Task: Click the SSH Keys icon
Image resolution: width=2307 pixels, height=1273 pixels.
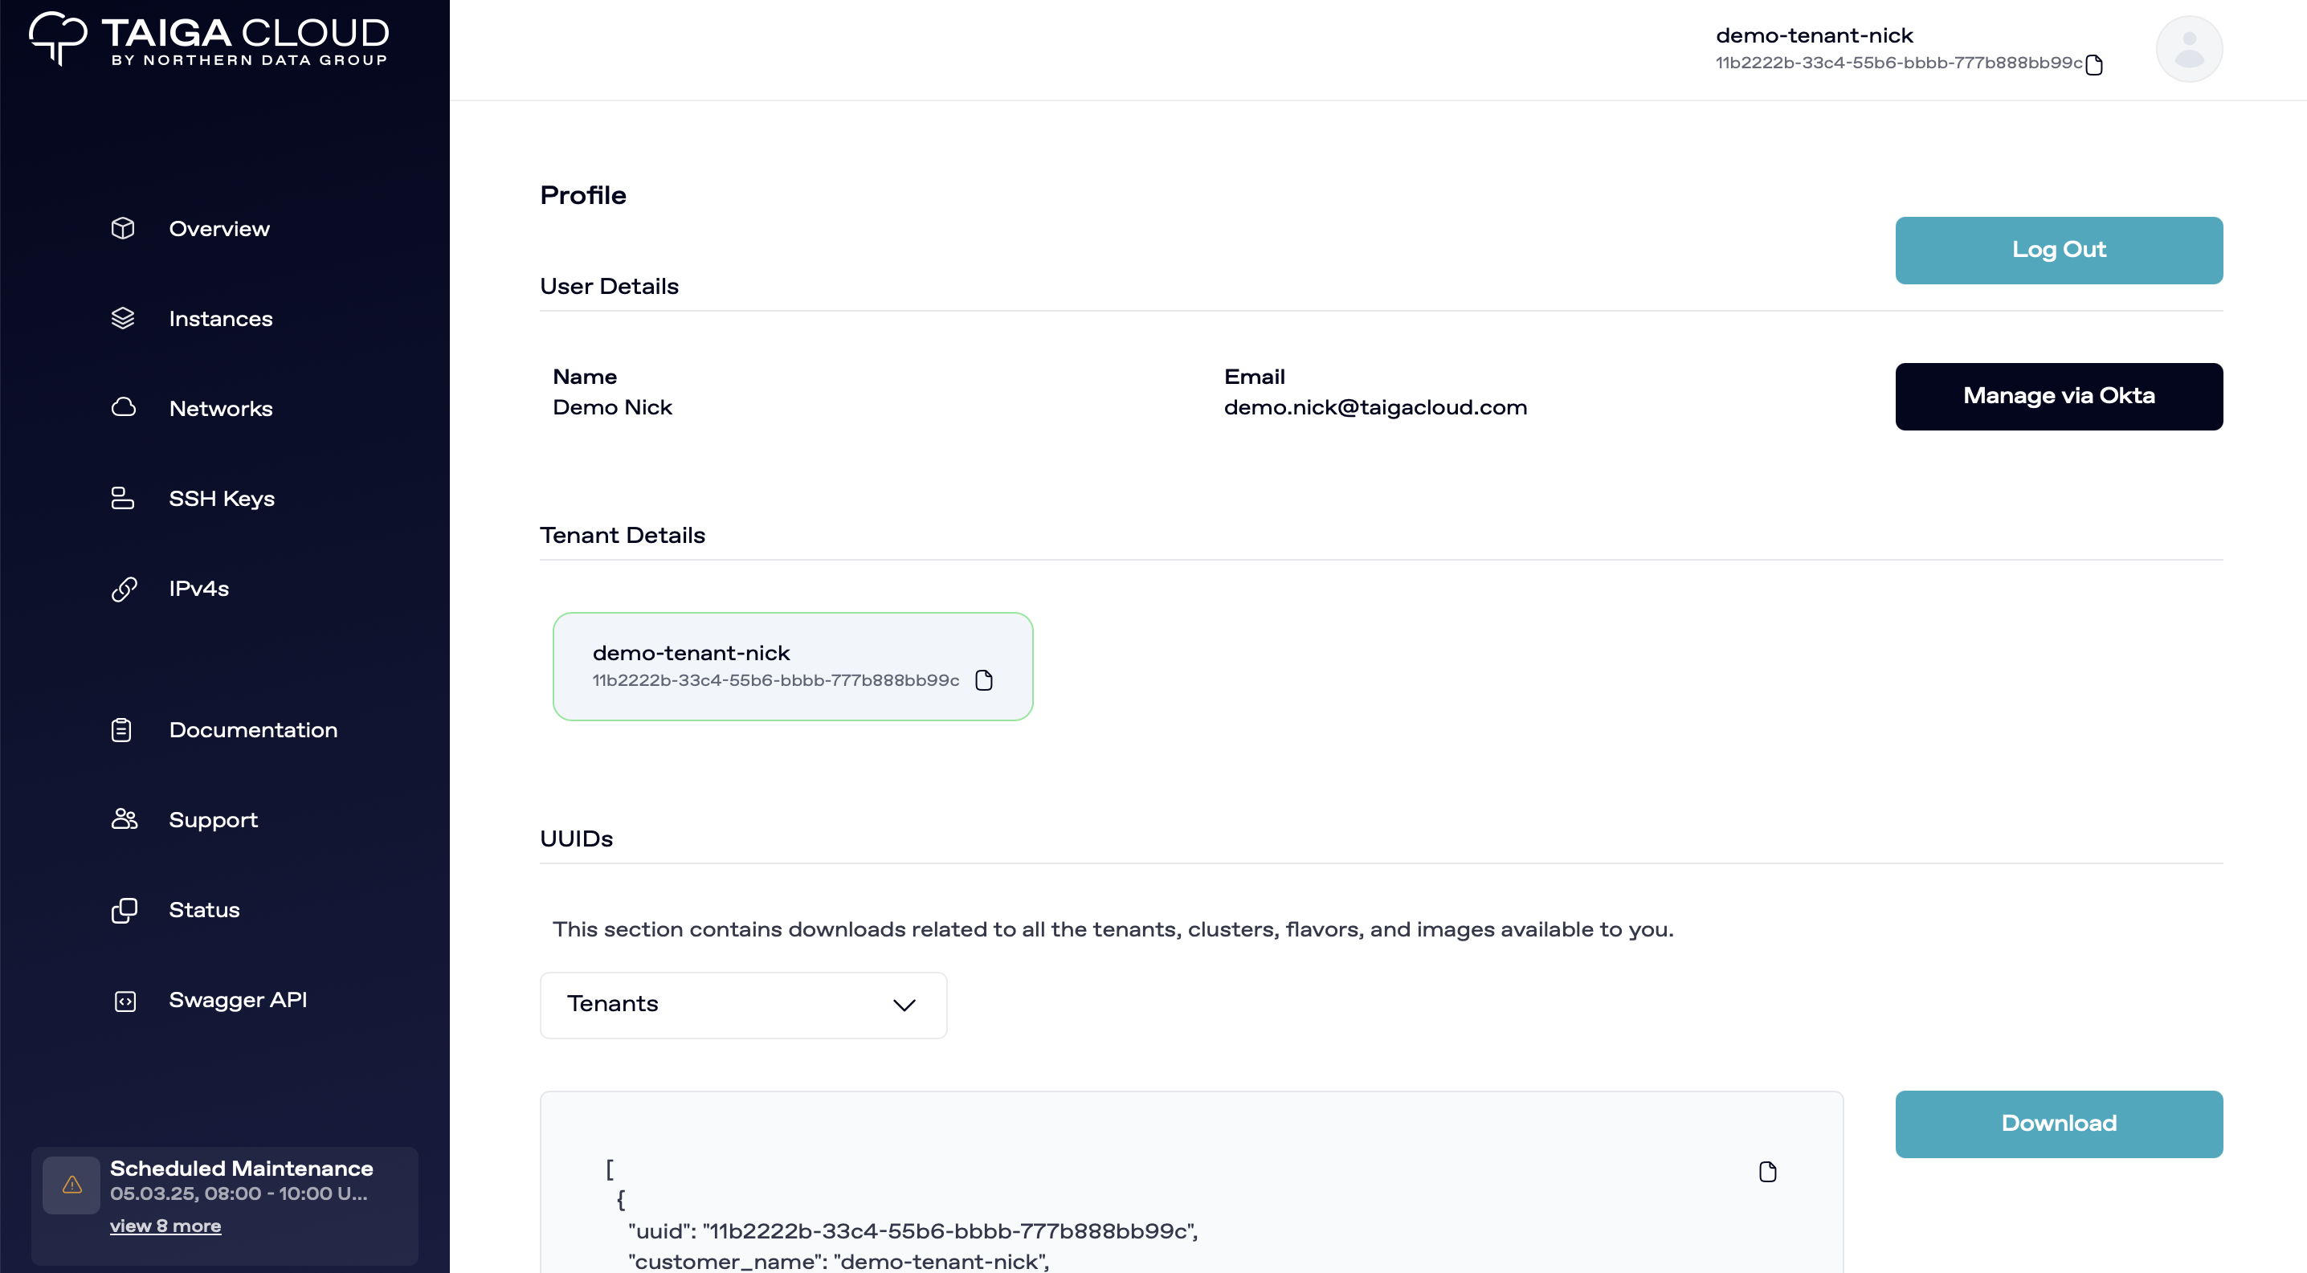Action: tap(123, 499)
